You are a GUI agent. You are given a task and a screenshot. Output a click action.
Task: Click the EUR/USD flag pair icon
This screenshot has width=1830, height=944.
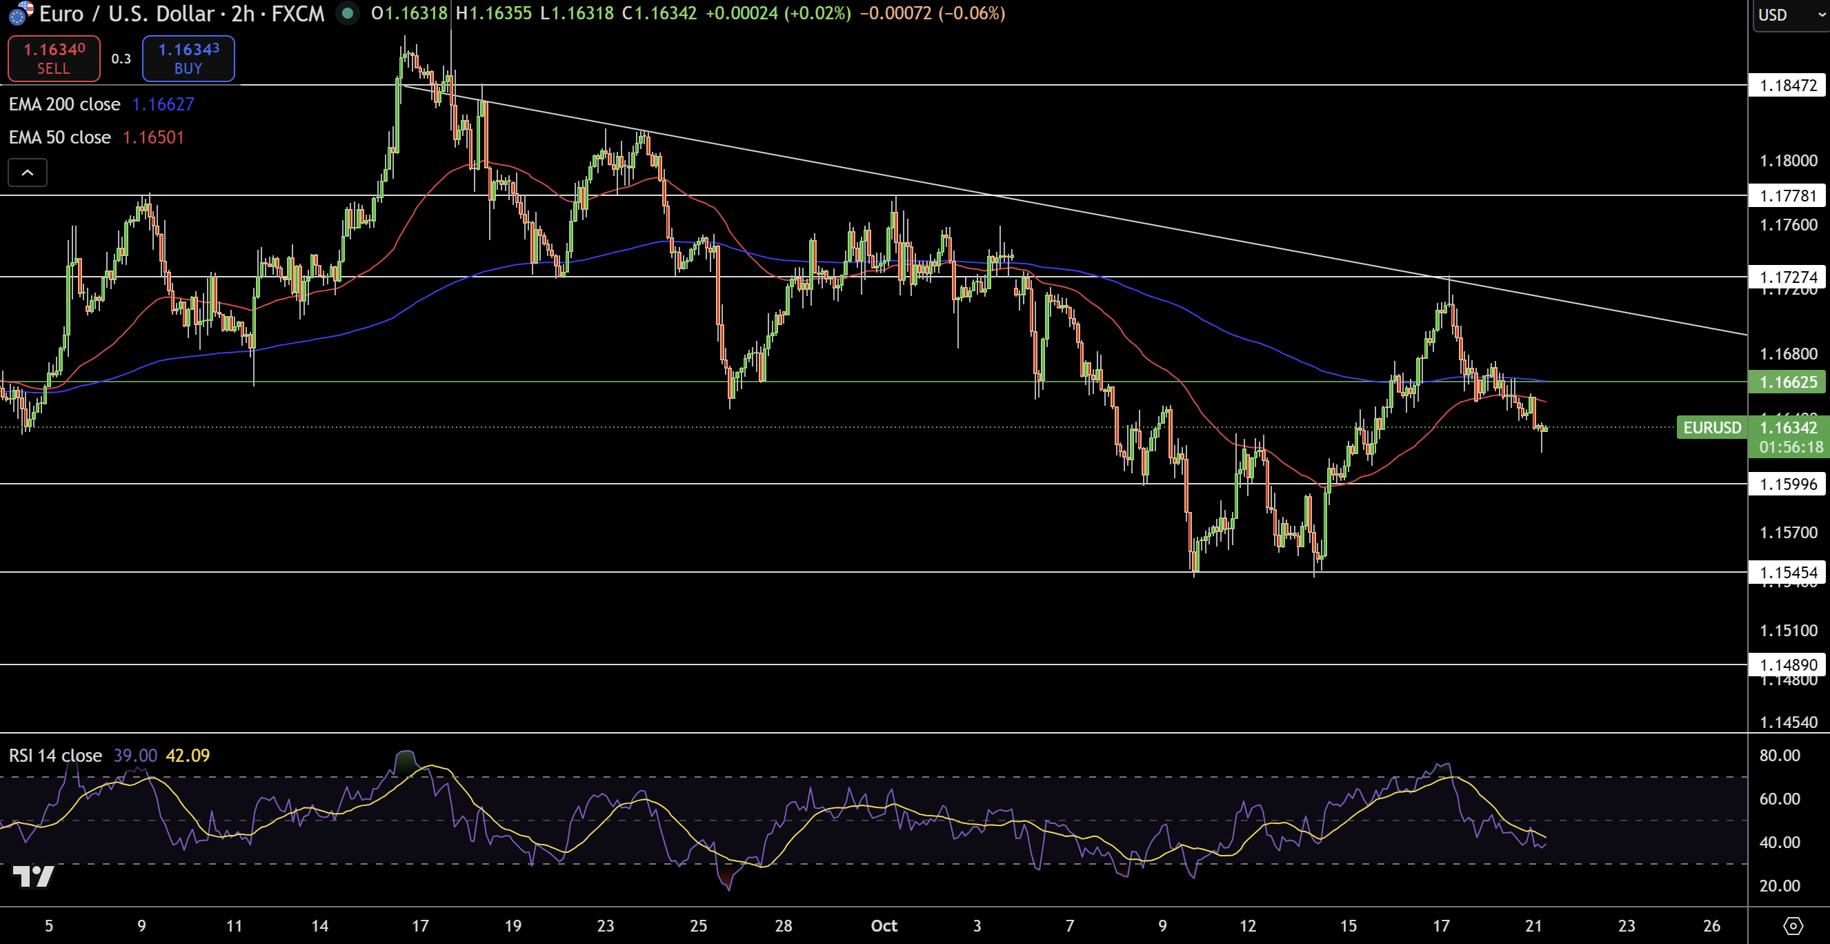click(x=20, y=13)
